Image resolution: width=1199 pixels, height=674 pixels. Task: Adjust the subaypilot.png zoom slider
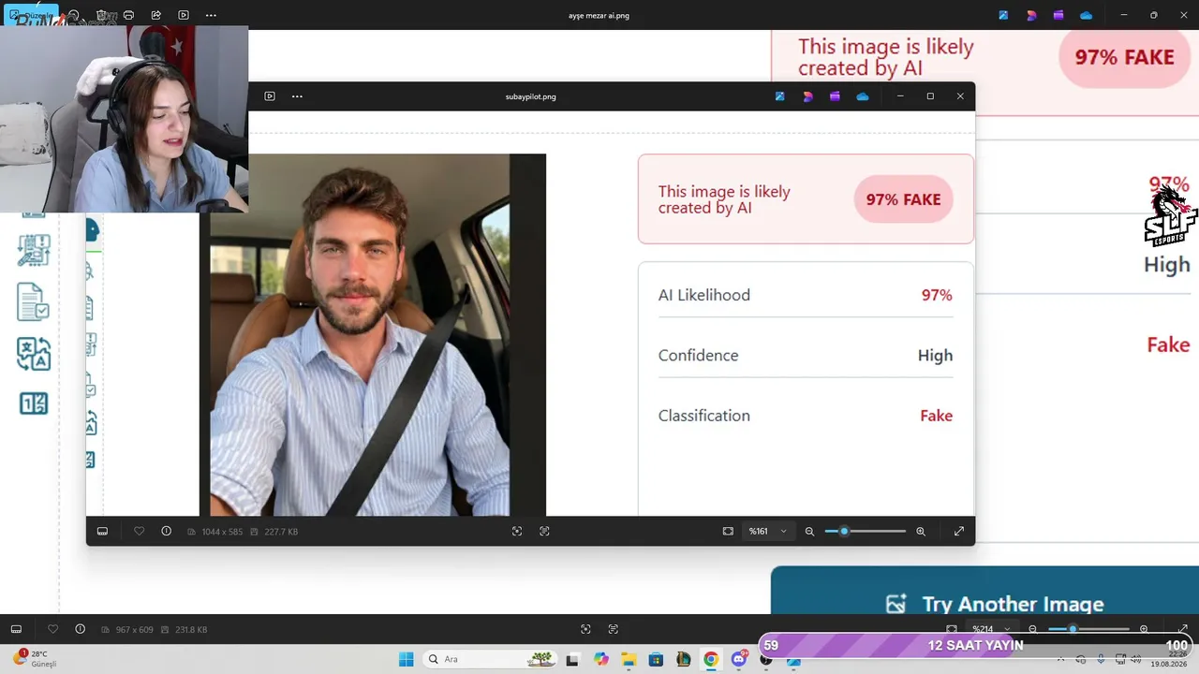point(866,532)
